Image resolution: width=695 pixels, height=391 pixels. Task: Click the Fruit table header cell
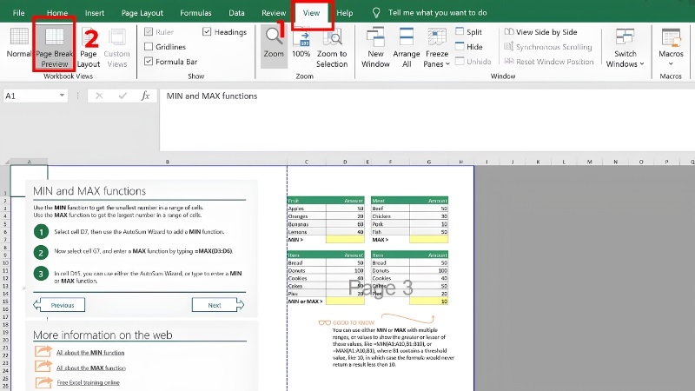point(307,201)
